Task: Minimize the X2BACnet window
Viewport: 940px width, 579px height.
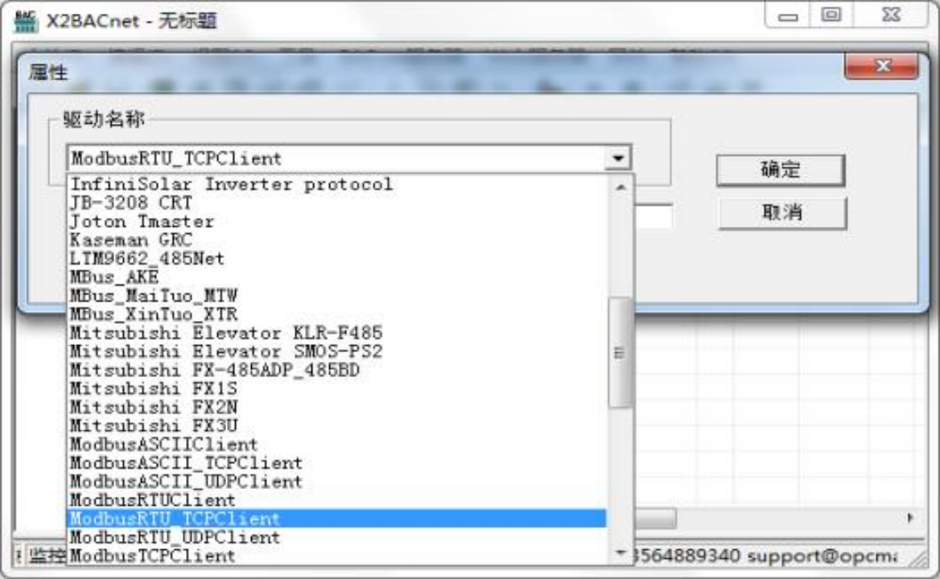Action: click(788, 16)
